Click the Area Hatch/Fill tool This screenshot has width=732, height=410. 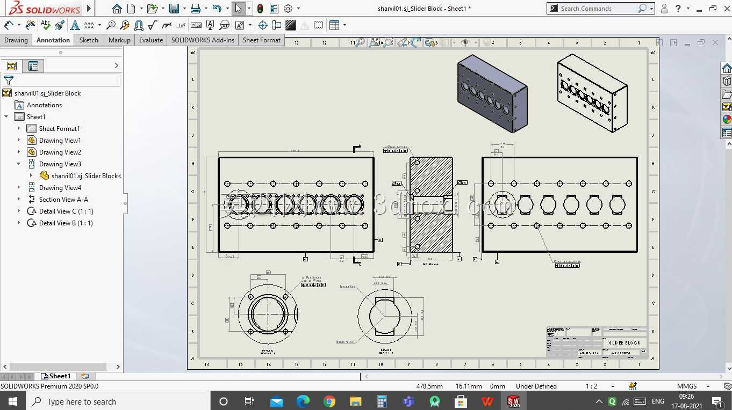coord(291,25)
